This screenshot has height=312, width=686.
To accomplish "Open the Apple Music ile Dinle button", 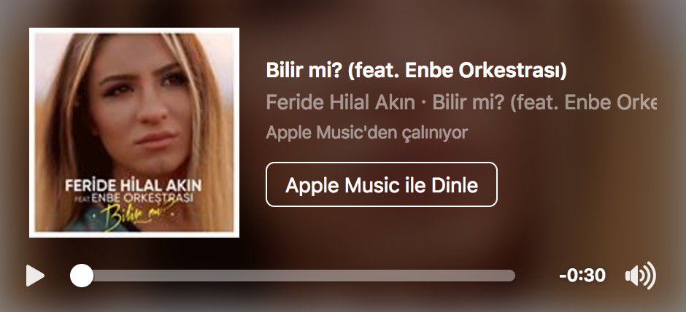I will click(382, 184).
